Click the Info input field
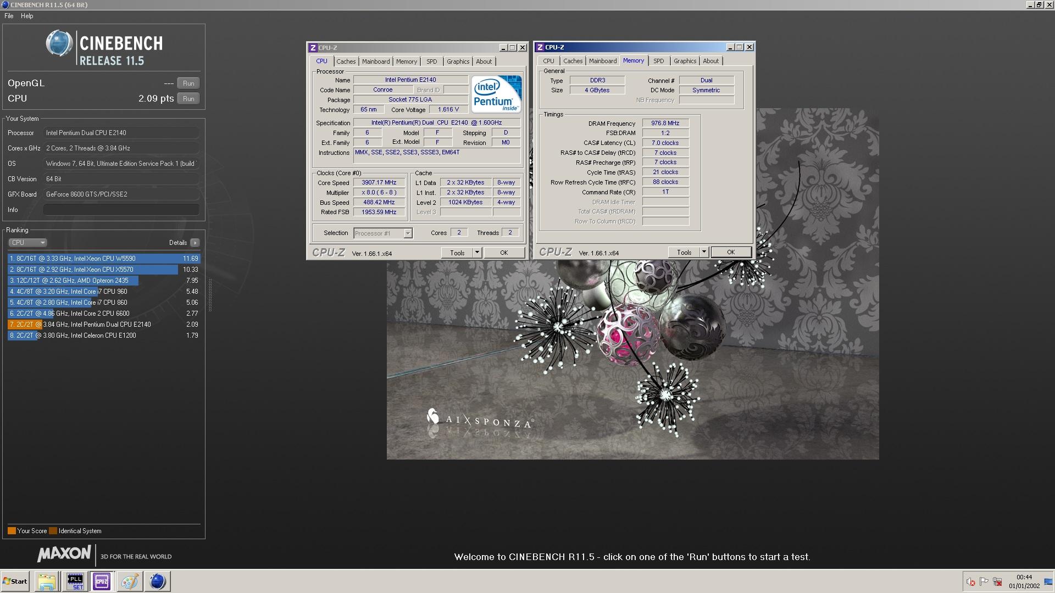The height and width of the screenshot is (593, 1055). [121, 210]
